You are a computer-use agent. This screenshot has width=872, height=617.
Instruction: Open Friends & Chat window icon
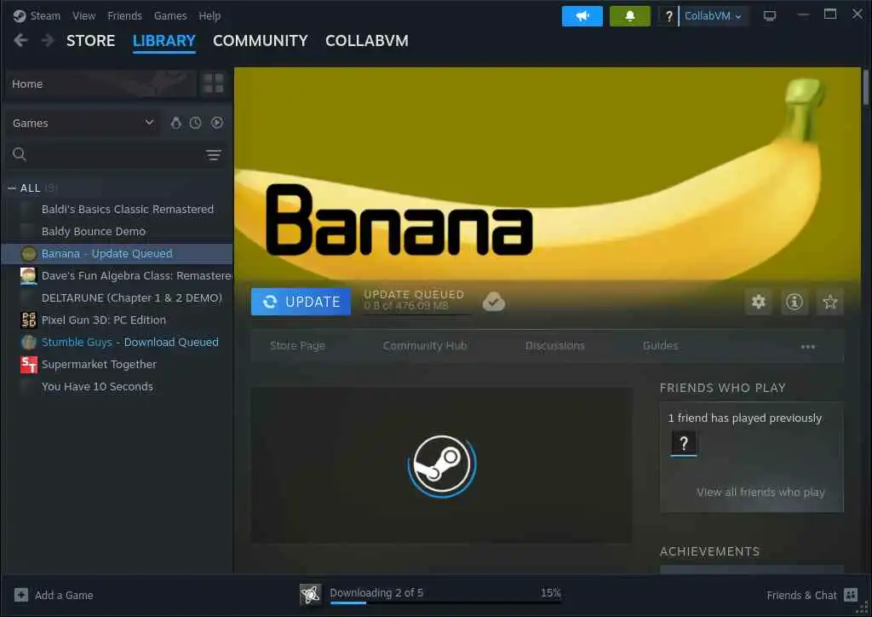point(851,595)
